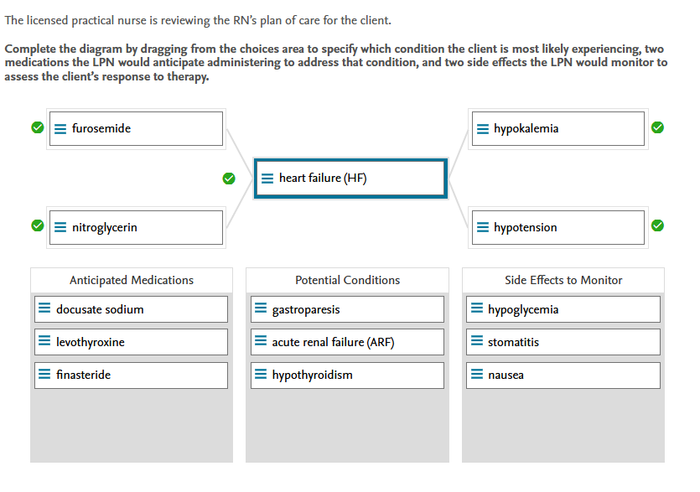Click drag handle icon beside hypotension
Viewport: 700px width, 492px height.
coord(483,227)
